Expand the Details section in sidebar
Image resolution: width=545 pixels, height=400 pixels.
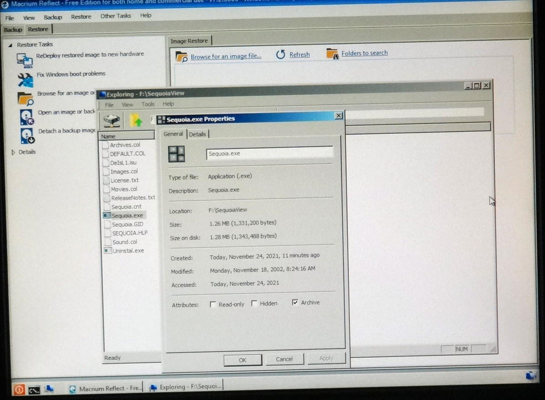point(13,152)
